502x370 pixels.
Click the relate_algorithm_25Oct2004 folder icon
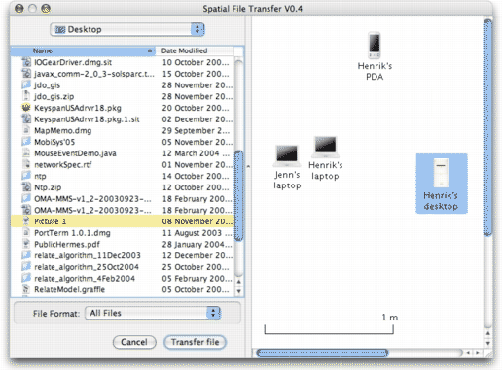(x=26, y=267)
